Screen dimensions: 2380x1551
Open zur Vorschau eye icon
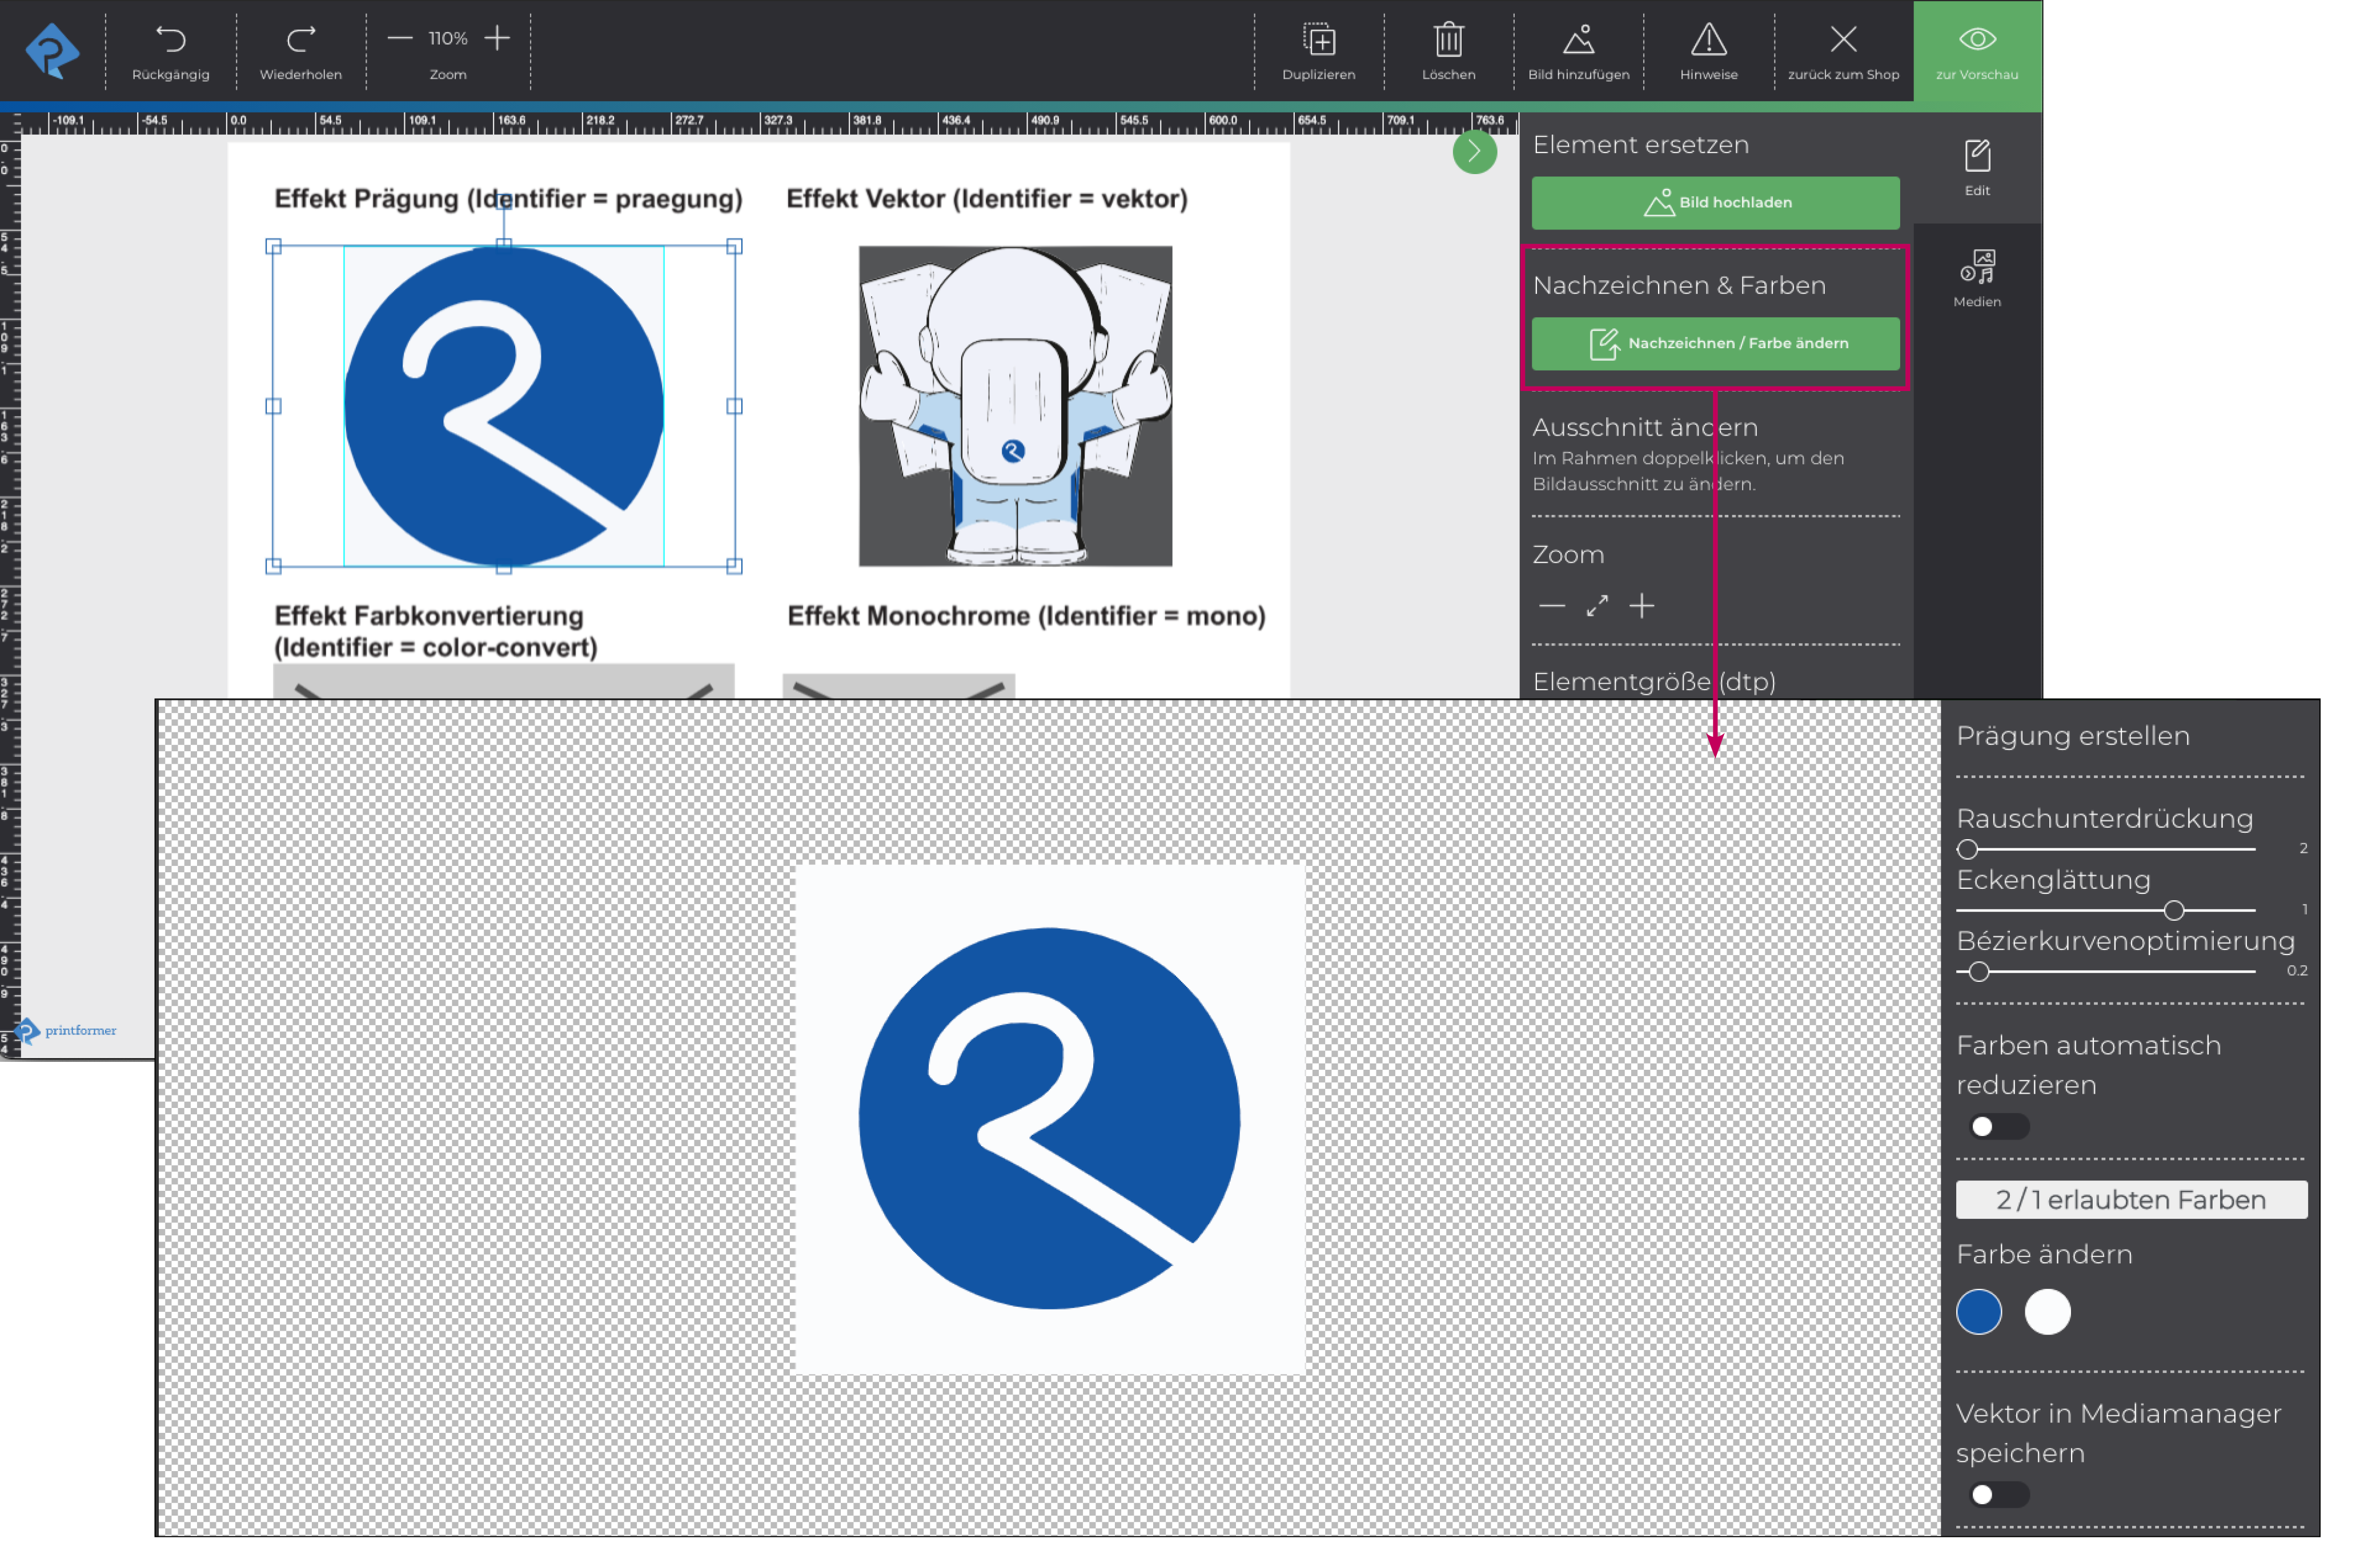click(x=1976, y=40)
